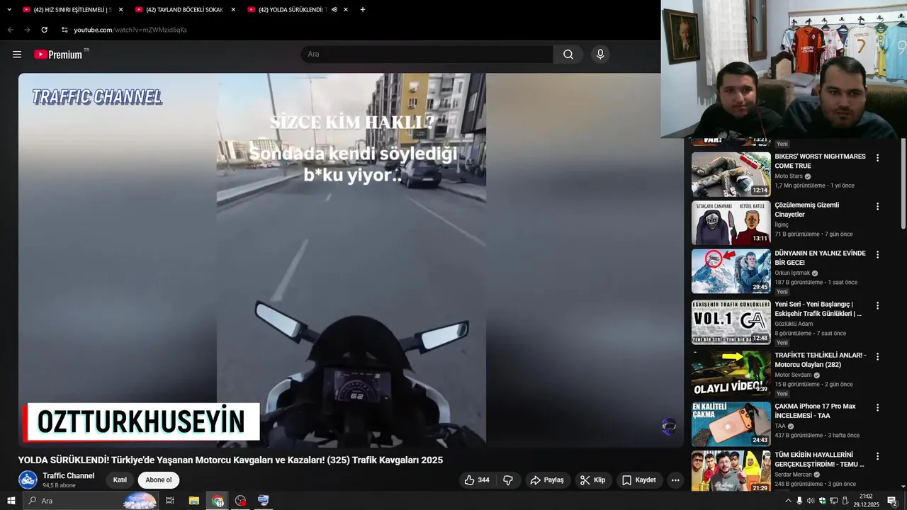Open more actions menu beside Kaydet
The image size is (907, 510).
pyautogui.click(x=675, y=480)
